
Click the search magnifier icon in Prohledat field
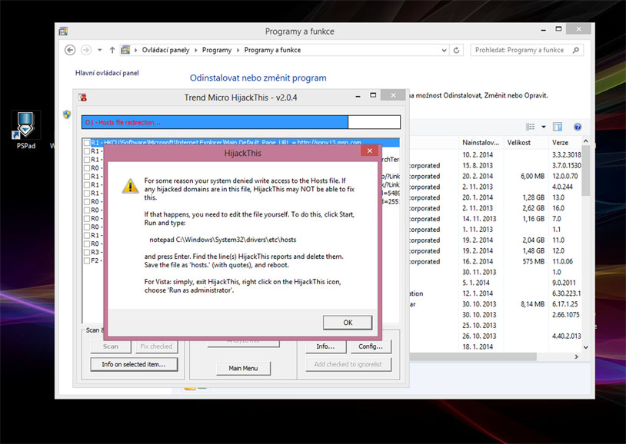577,50
